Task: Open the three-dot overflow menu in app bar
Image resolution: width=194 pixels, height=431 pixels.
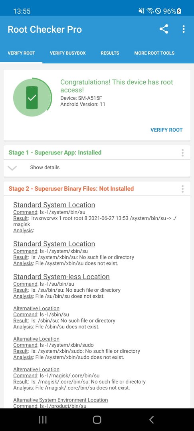Action: coord(184,29)
